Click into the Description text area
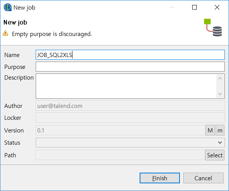The width and height of the screenshot is (229, 191). pyautogui.click(x=130, y=86)
